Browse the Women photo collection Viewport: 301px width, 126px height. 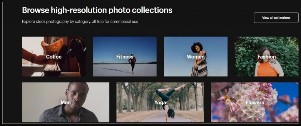point(195,57)
